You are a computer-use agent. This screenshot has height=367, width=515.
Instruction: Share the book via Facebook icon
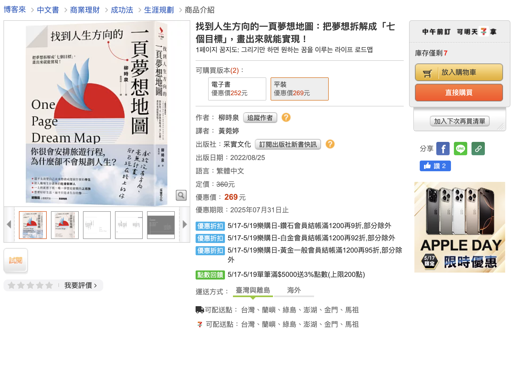point(442,149)
